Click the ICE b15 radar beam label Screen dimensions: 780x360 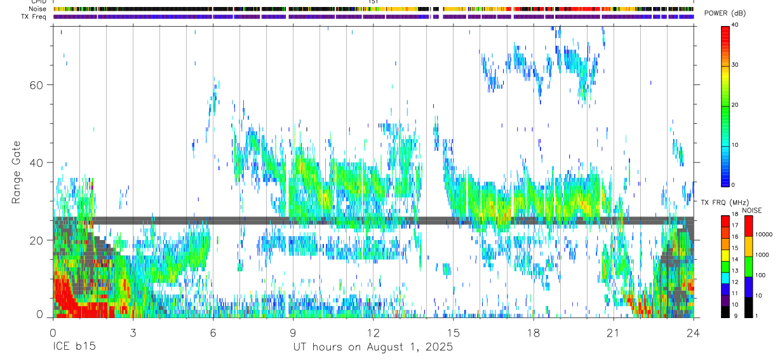(x=75, y=347)
